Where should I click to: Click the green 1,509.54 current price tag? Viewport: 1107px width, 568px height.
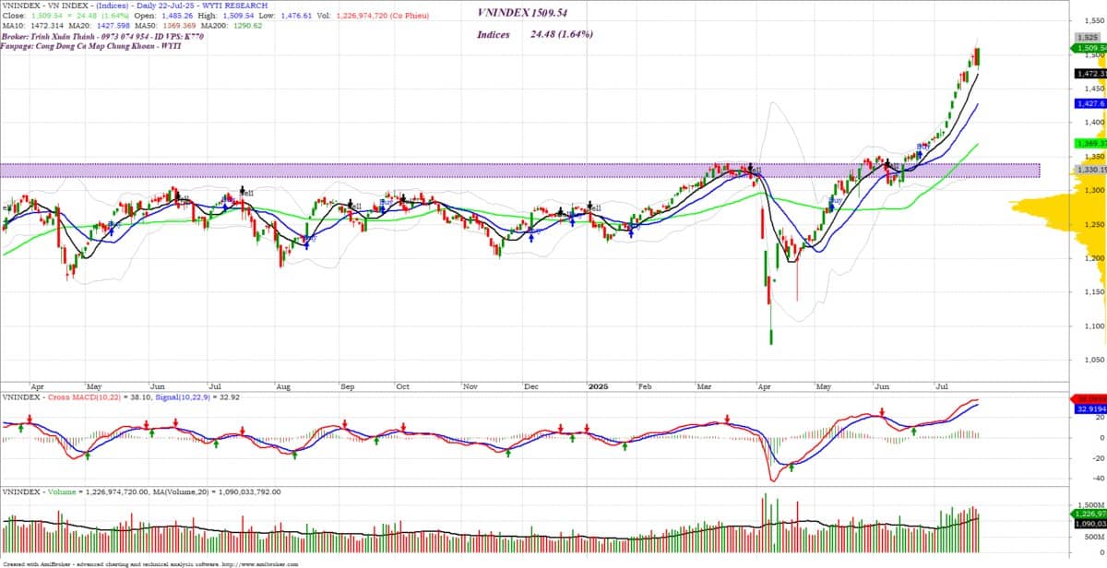(1089, 48)
